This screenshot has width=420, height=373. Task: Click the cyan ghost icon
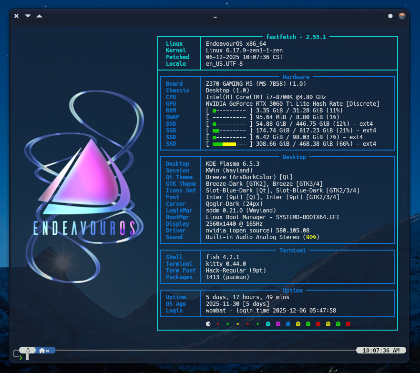point(268,324)
